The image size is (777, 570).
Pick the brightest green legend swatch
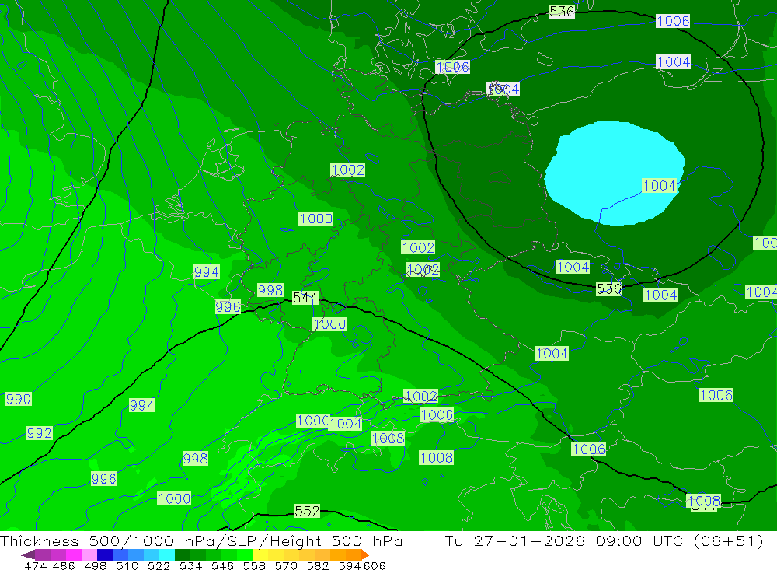point(245,554)
